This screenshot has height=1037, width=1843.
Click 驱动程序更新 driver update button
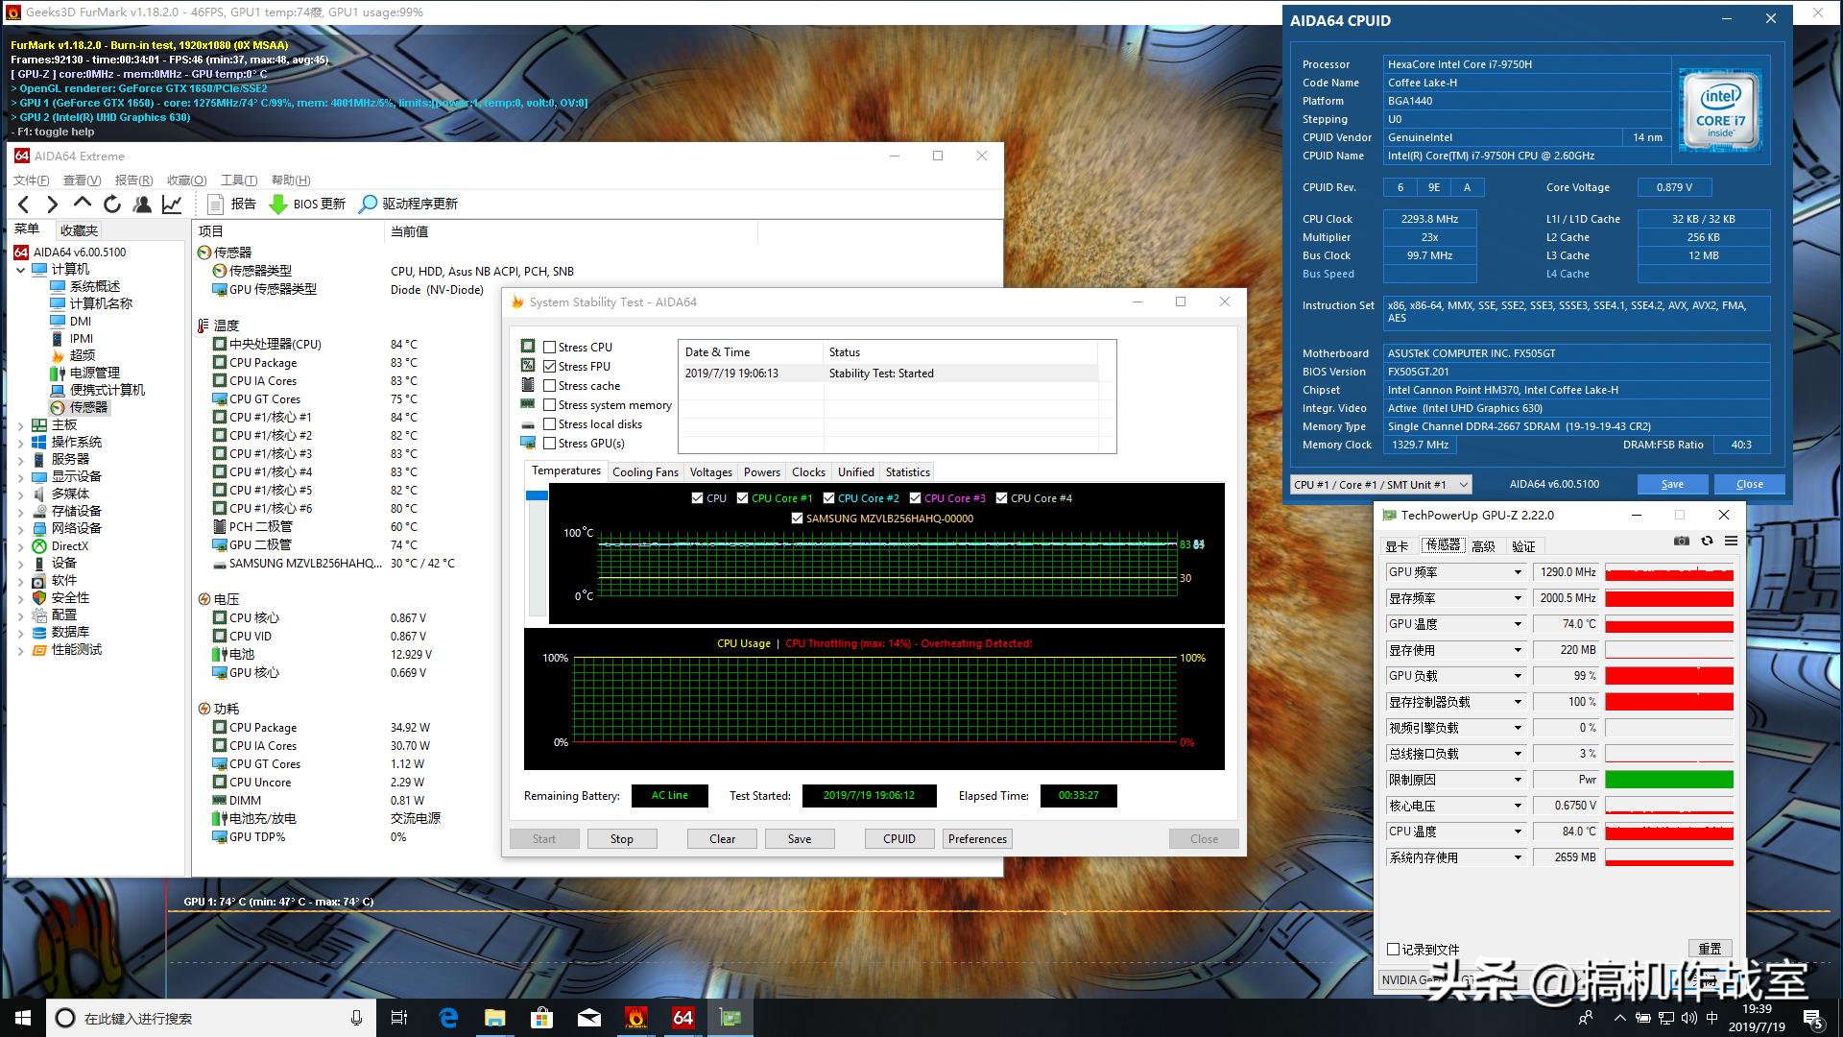click(408, 204)
